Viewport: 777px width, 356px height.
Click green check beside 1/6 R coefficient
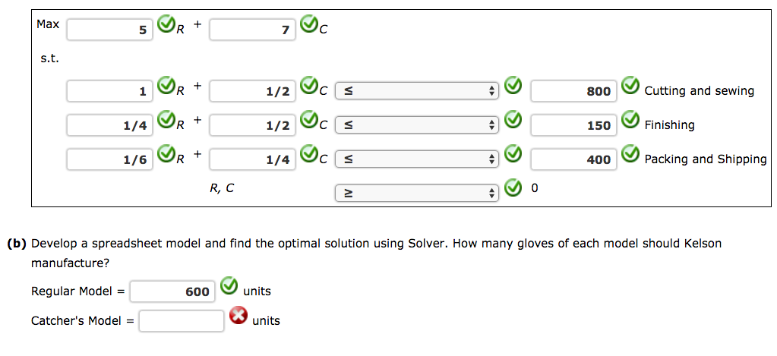[166, 156]
